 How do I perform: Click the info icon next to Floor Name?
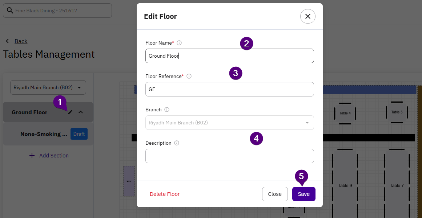[179, 43]
